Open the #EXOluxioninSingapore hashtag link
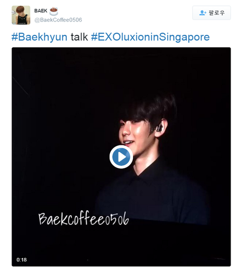This screenshot has height=275, width=239. point(150,37)
